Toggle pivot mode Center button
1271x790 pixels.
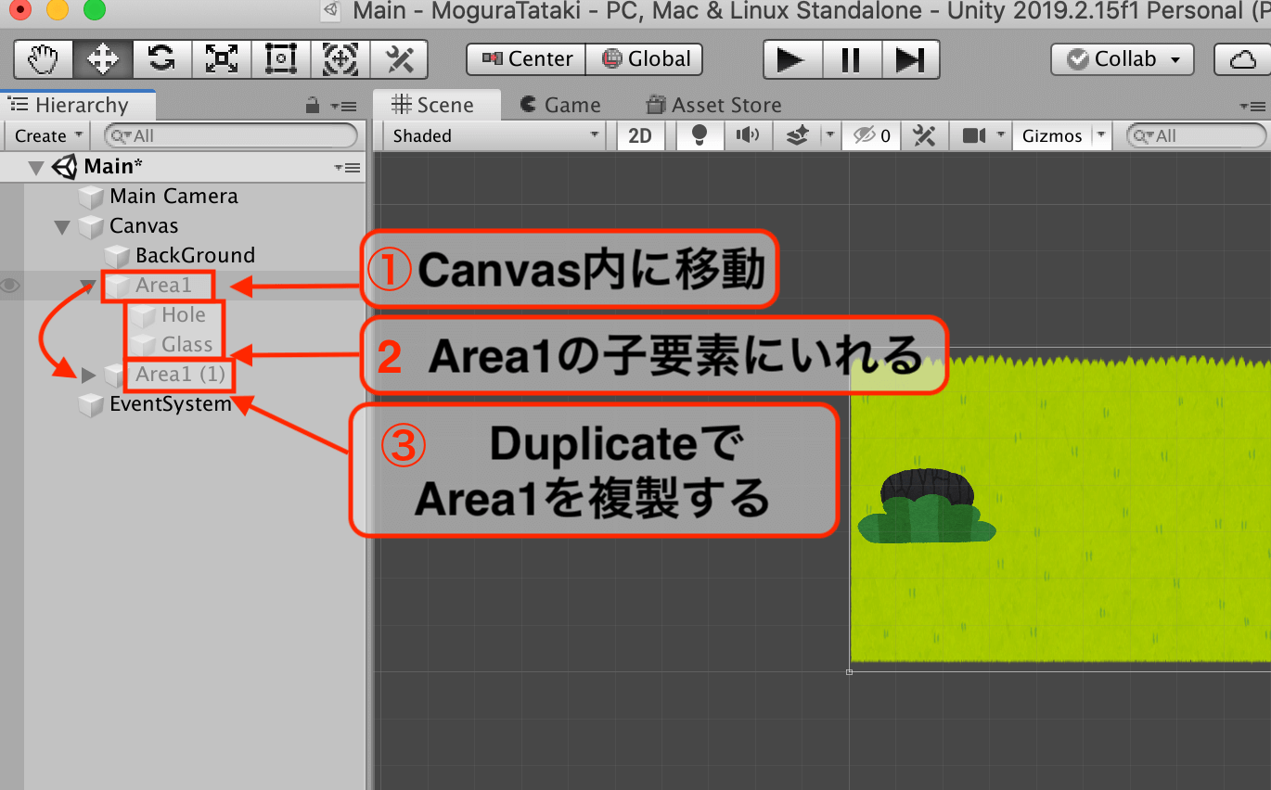(x=527, y=59)
